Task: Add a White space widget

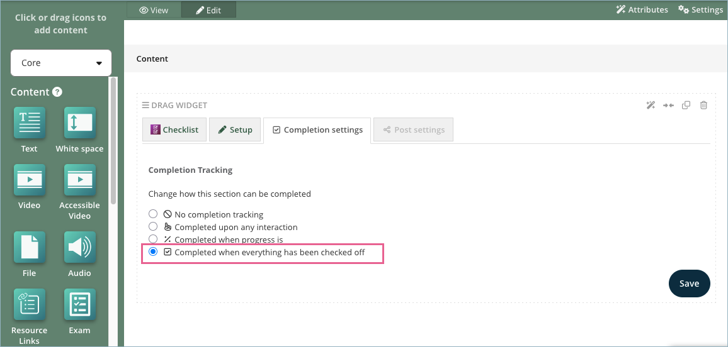Action: (80, 123)
